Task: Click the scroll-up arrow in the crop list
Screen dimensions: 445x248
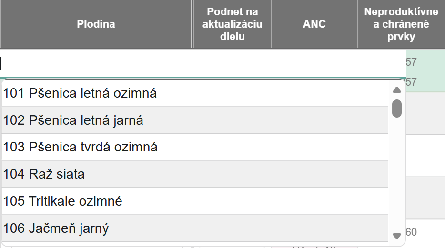Action: coord(396,89)
